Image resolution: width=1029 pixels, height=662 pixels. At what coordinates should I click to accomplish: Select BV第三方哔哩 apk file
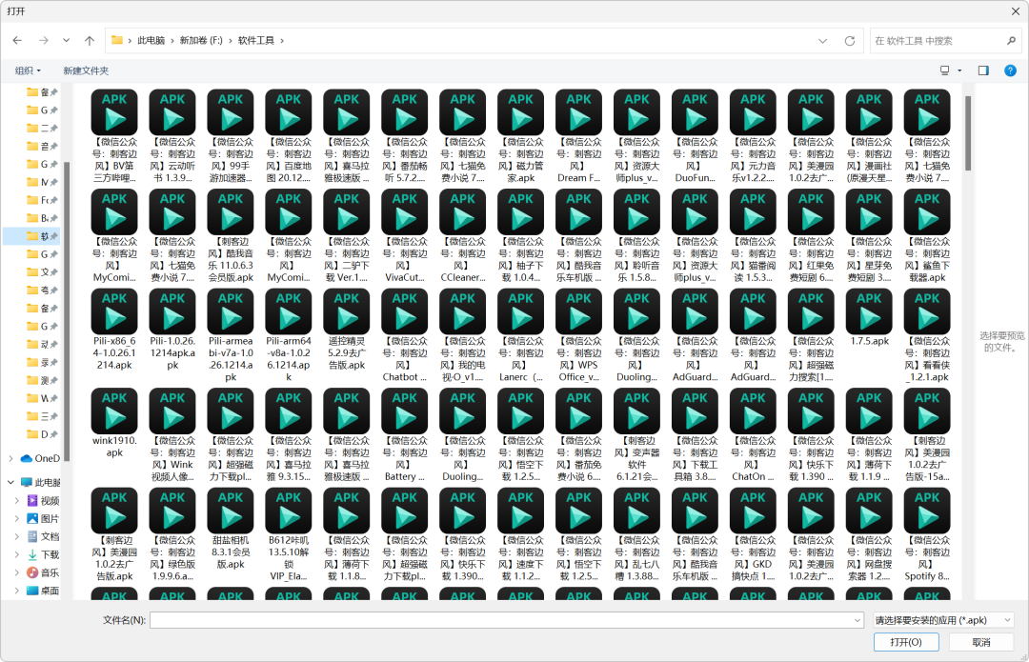pyautogui.click(x=114, y=136)
